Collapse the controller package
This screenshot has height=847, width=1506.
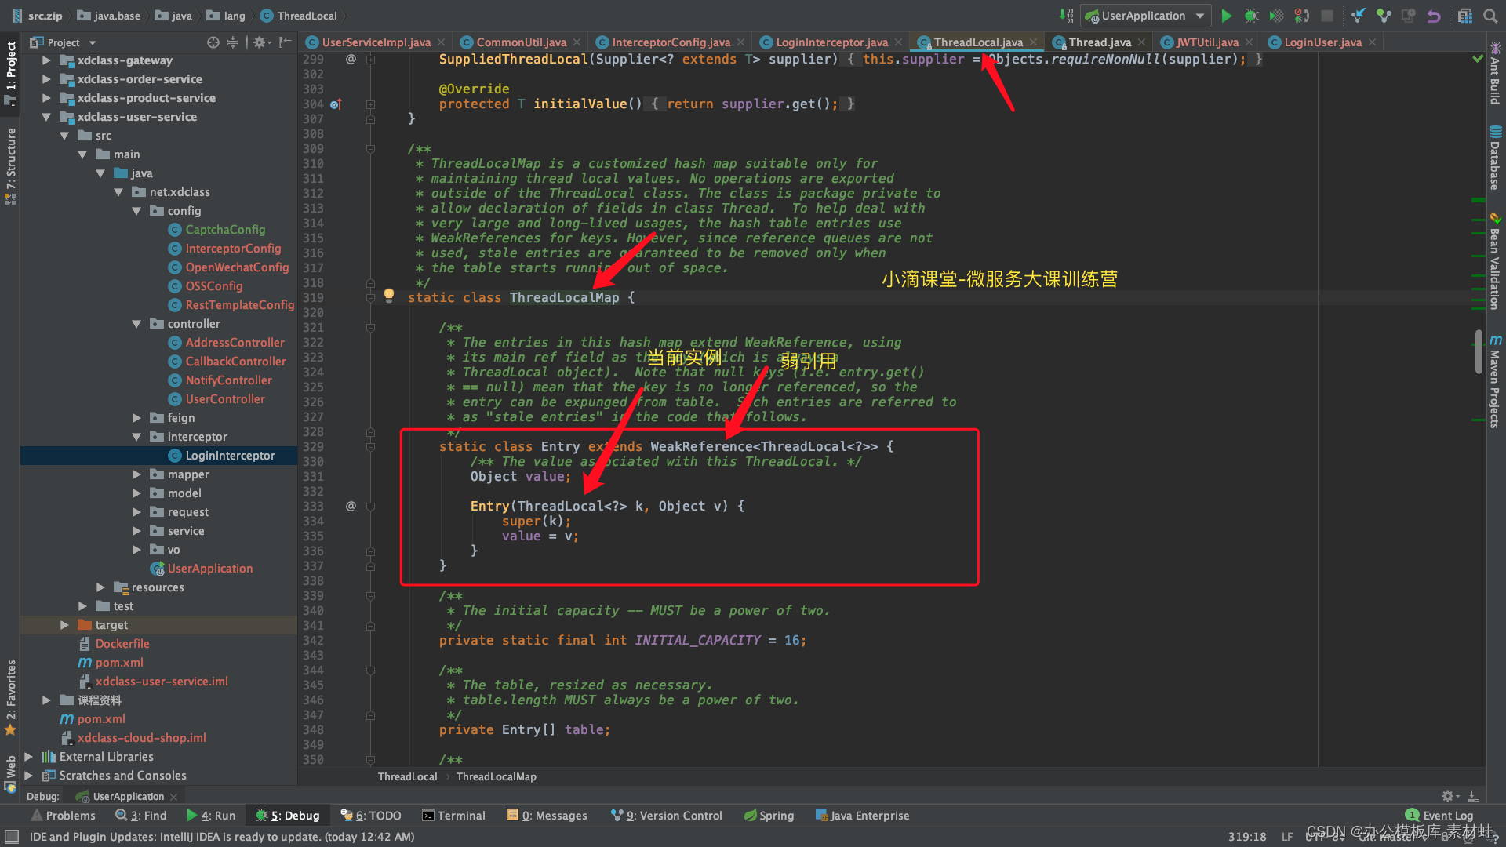click(x=136, y=324)
